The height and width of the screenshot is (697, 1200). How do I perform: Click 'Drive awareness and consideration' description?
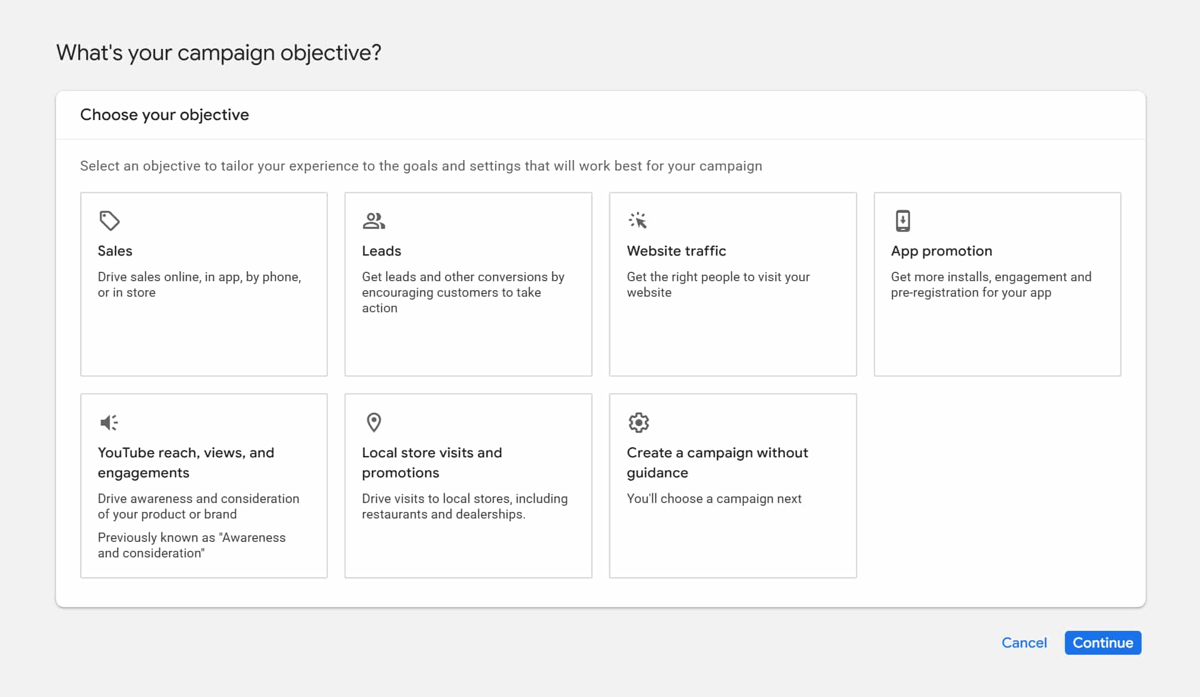[199, 506]
